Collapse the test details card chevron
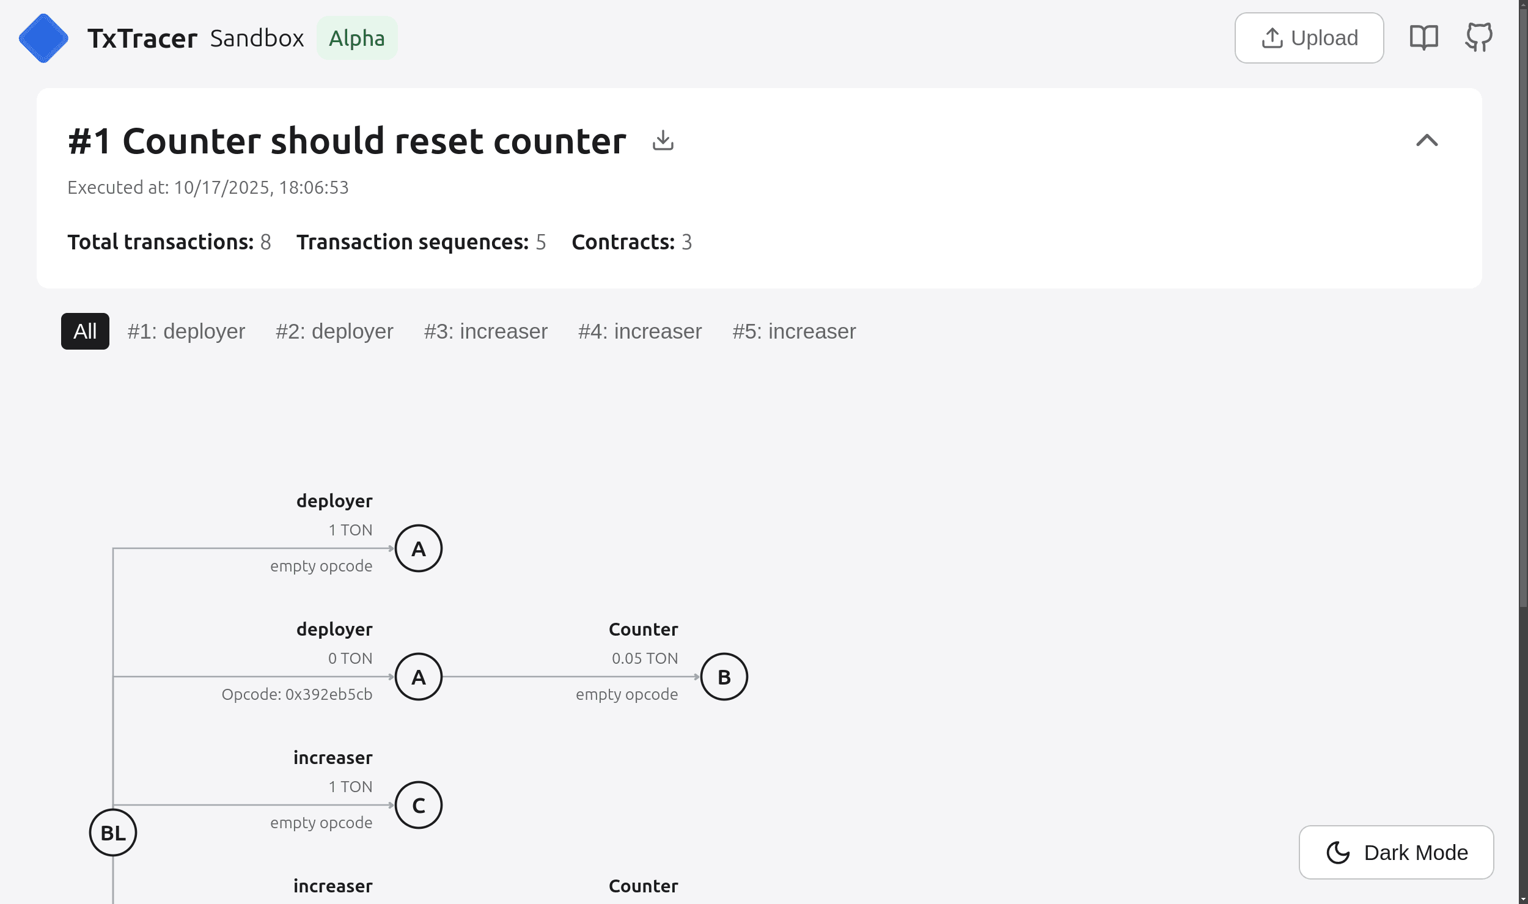The image size is (1528, 904). (1427, 141)
